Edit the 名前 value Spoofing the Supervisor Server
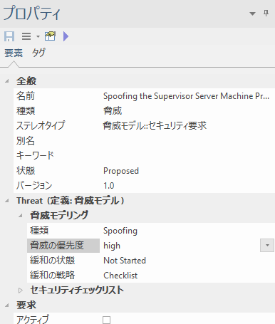The image size is (275, 324). (x=186, y=96)
